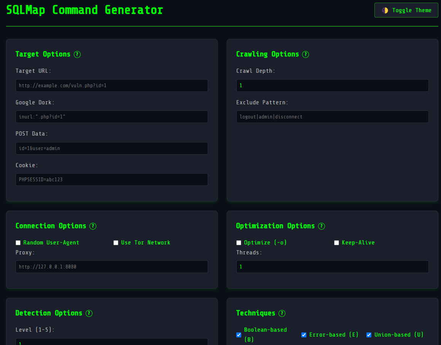This screenshot has height=345, width=441.
Task: Click the Toggle Theme button
Action: click(x=406, y=10)
